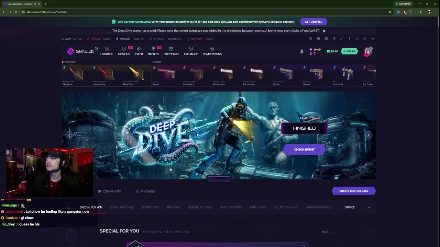Click the Ask Gemini button
Viewport: 440px width, 247px height.
click(x=403, y=4)
